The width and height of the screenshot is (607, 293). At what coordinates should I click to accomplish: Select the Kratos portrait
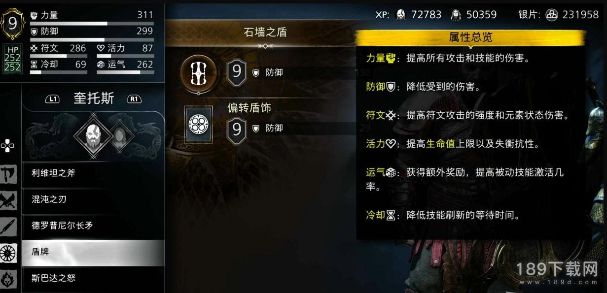coord(93,134)
